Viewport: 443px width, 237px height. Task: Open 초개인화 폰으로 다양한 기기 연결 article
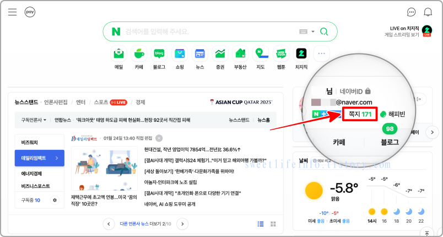click(x=192, y=193)
